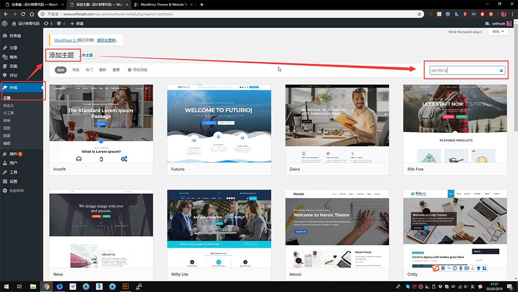Open the Innofit theme thumbnail
518x292 pixels.
[101, 123]
